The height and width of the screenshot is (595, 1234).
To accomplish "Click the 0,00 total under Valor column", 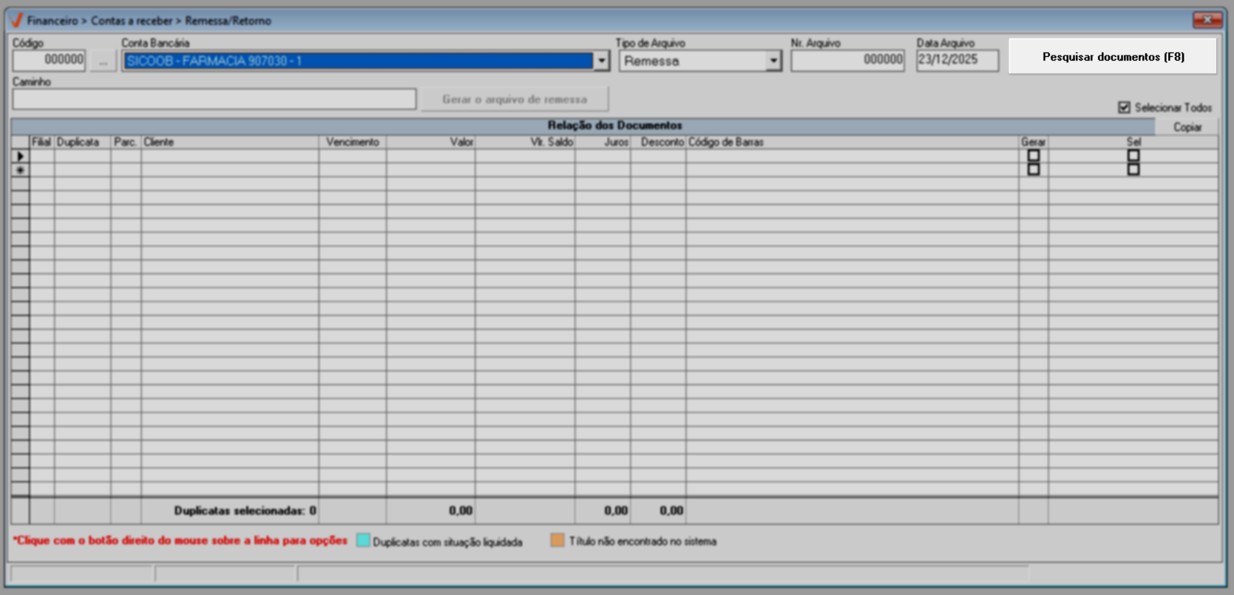I will coord(461,511).
